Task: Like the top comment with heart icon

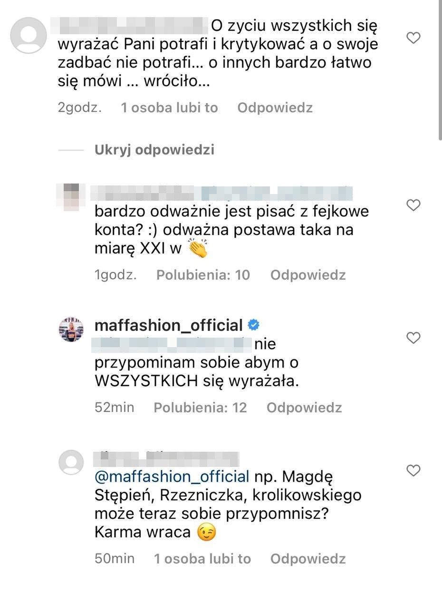Action: click(x=414, y=38)
